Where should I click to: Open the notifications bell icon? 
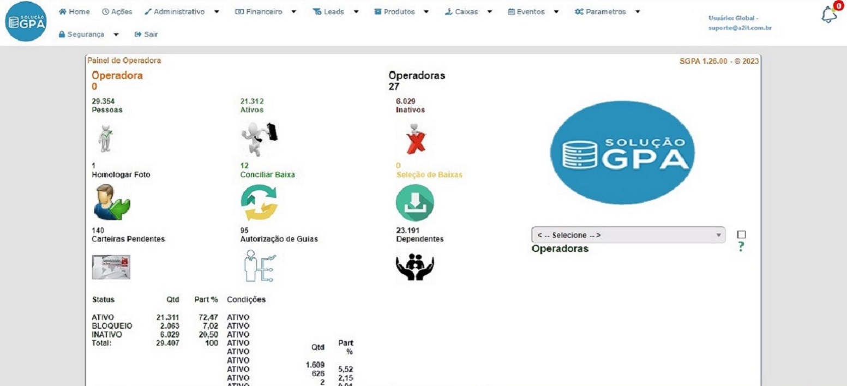[829, 15]
